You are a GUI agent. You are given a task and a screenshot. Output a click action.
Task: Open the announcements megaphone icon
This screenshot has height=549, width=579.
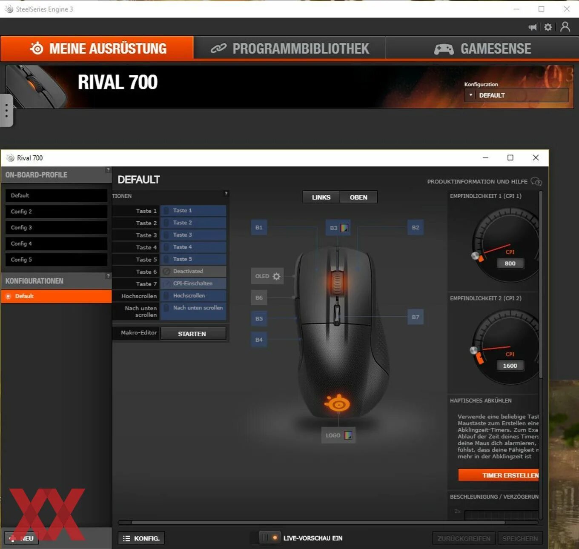[x=533, y=27]
